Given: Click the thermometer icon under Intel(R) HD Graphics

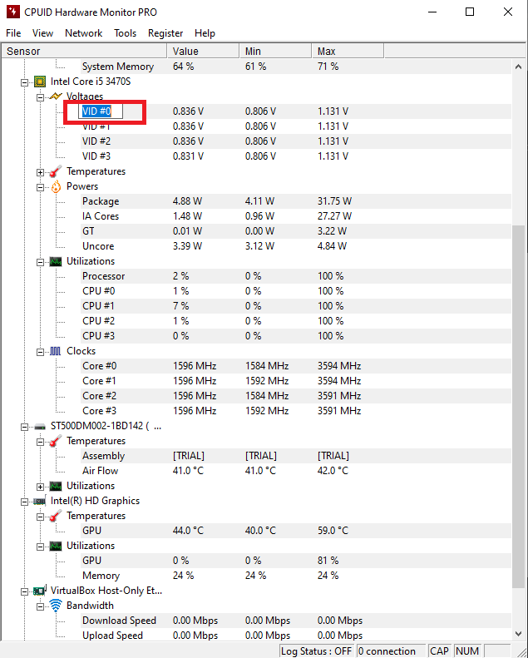Looking at the screenshot, I should coord(56,516).
